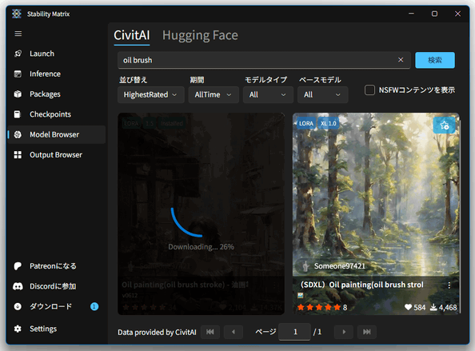Screen dimensions: 475x351
Task: Open the Inference section icon
Action: pos(18,74)
